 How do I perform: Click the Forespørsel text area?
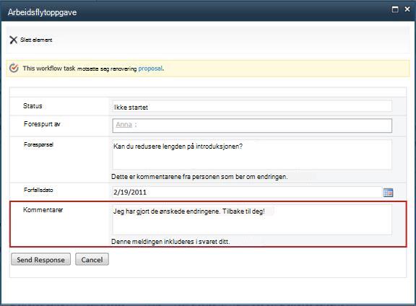click(x=252, y=154)
